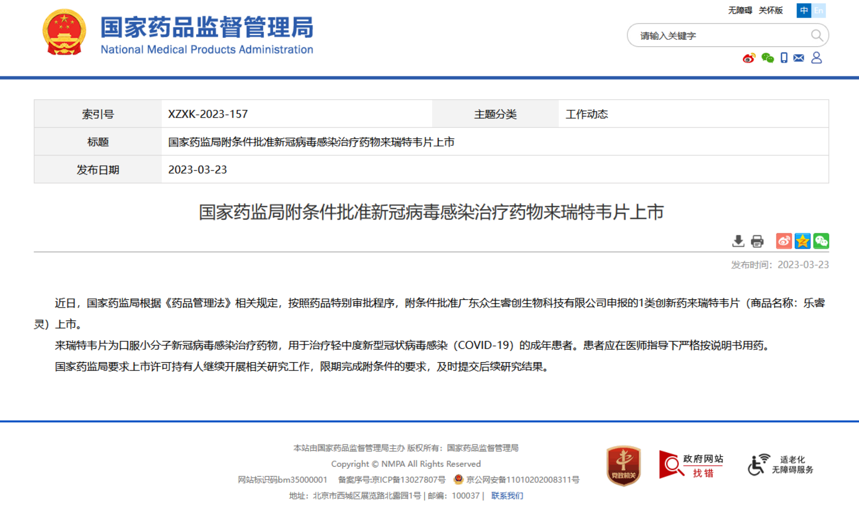Image resolution: width=859 pixels, height=527 pixels.
Task: Open the mobile phone version icon
Action: point(784,58)
